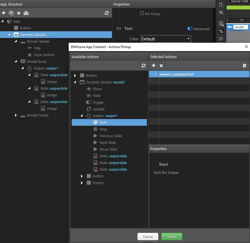The width and height of the screenshot is (250, 243).
Task: Click the Cancel button
Action: point(148,237)
